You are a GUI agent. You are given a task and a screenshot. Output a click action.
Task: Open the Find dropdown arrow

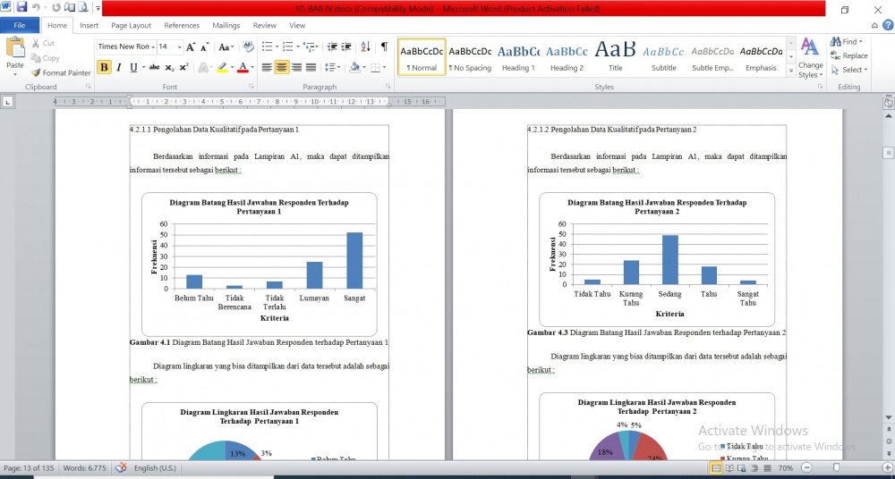point(861,42)
